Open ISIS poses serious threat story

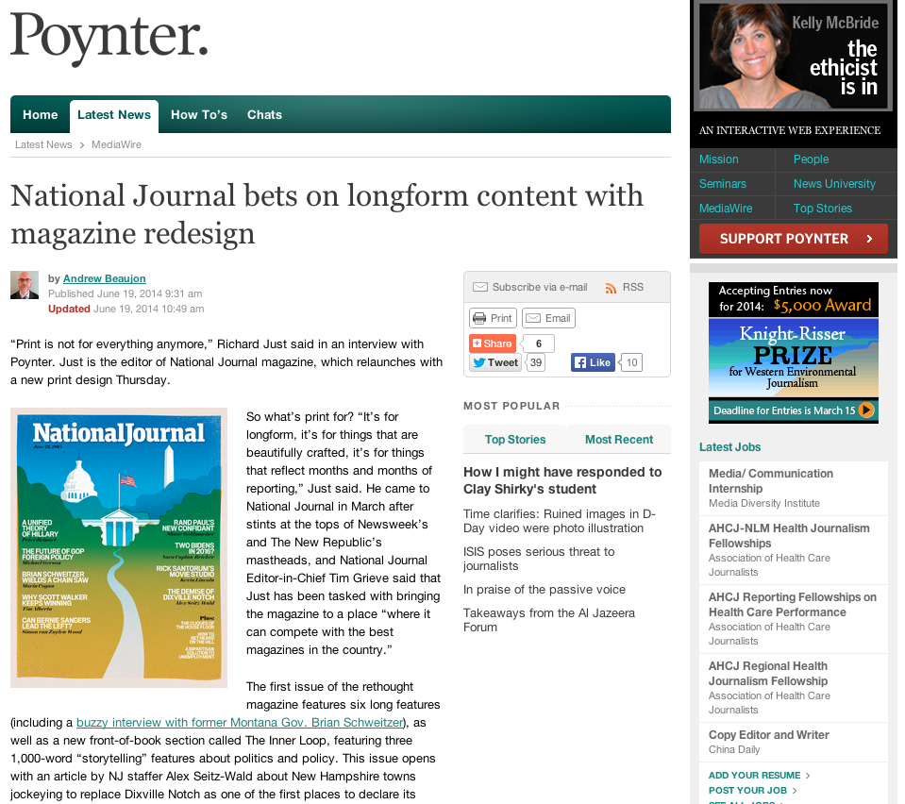pyautogui.click(x=539, y=559)
